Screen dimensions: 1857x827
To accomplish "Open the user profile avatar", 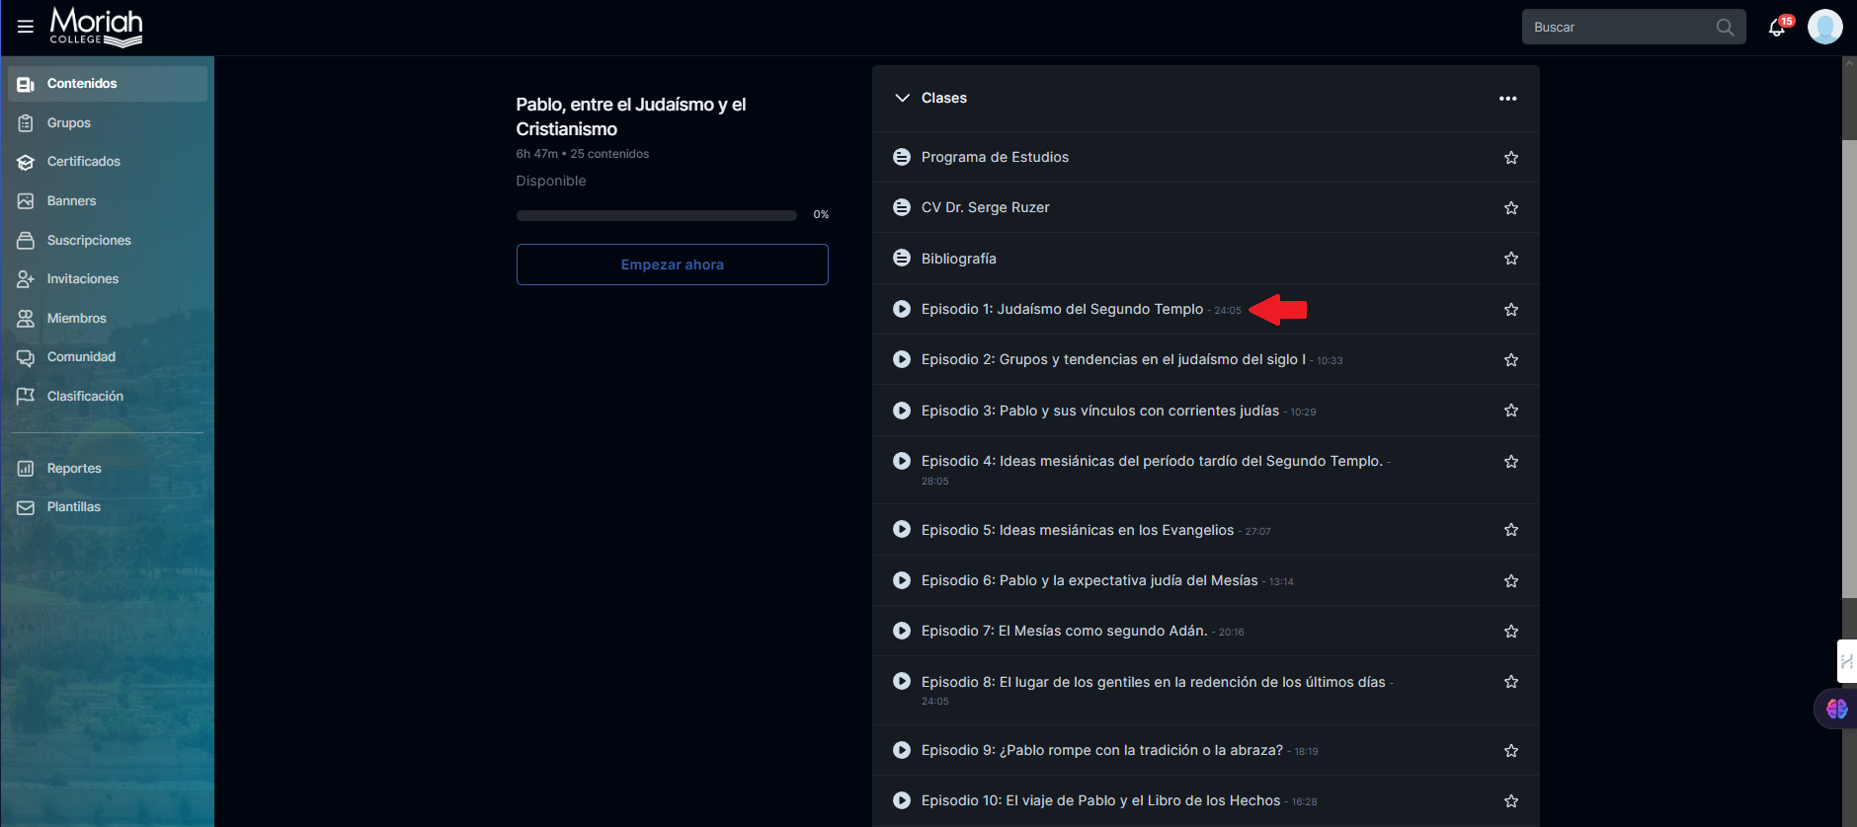I will tap(1824, 27).
